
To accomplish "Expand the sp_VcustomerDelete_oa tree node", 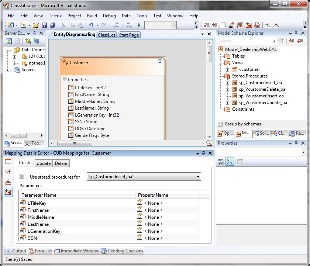I will (x=228, y=89).
